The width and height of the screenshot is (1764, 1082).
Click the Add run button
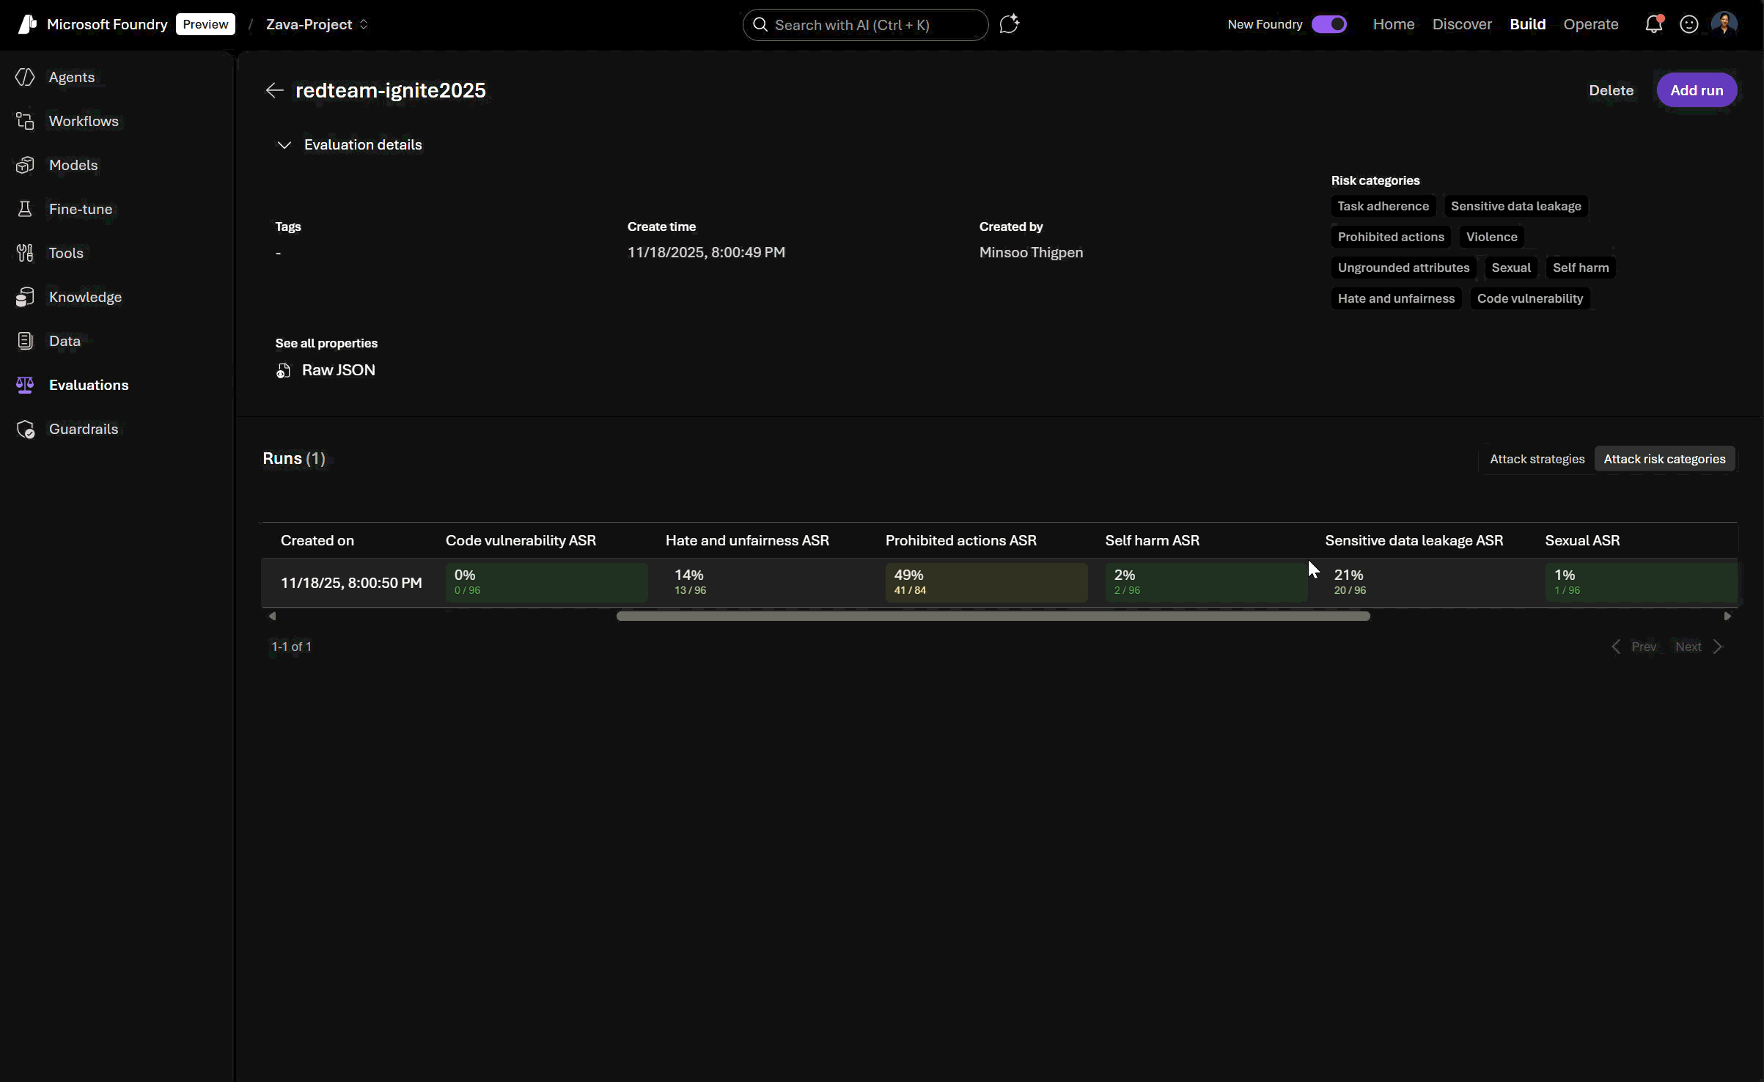(x=1696, y=90)
